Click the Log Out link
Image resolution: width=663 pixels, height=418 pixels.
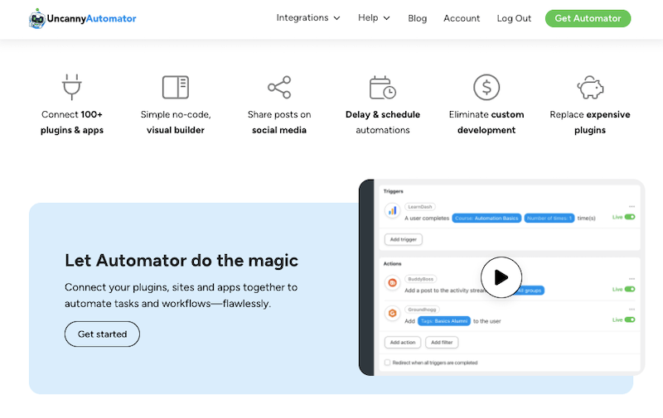click(514, 18)
